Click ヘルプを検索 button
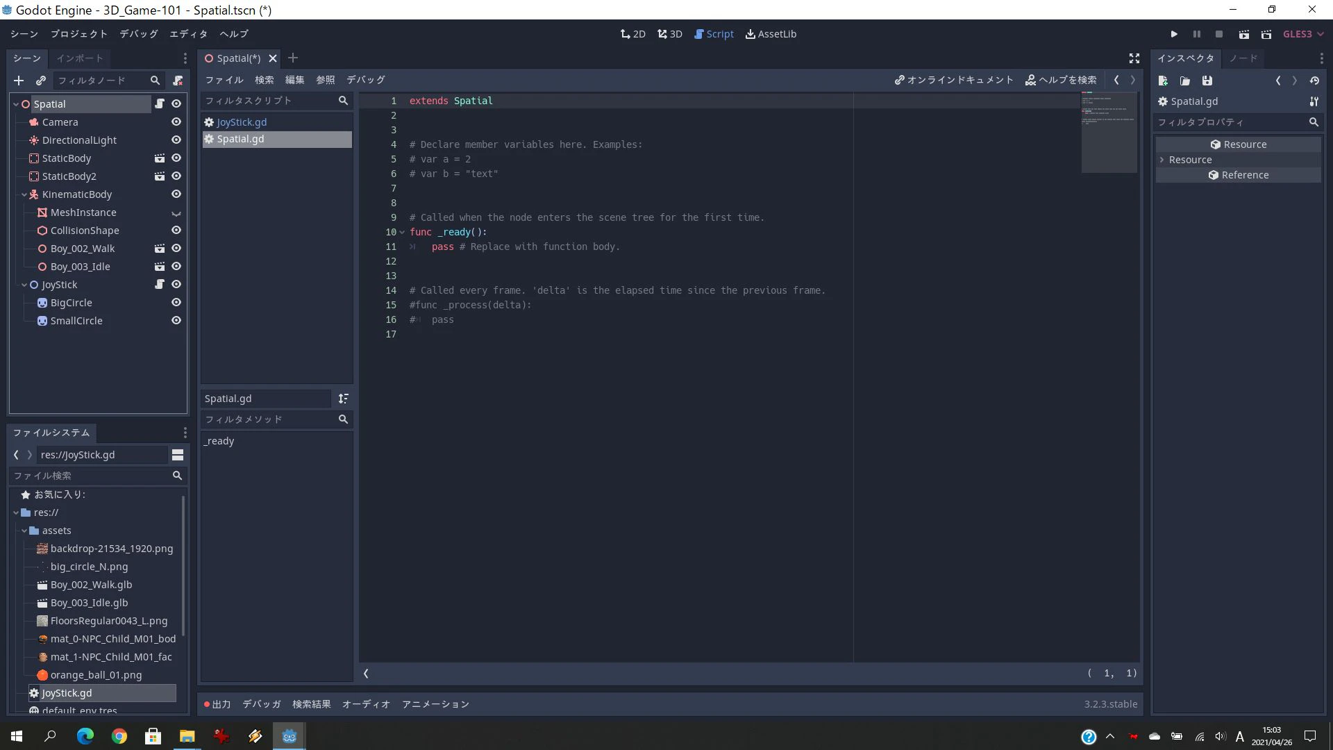 click(1061, 80)
